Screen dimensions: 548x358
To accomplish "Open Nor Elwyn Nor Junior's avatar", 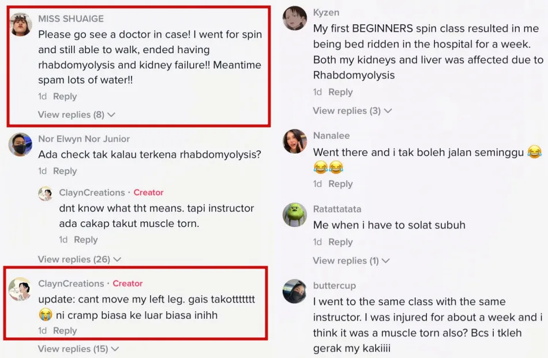I will coord(21,144).
